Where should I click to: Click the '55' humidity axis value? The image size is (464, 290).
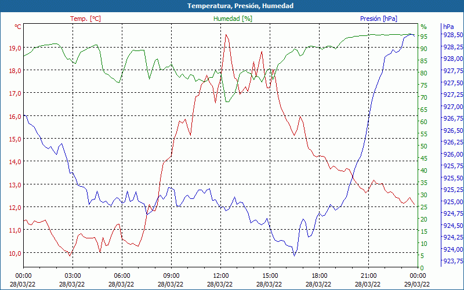(424, 134)
